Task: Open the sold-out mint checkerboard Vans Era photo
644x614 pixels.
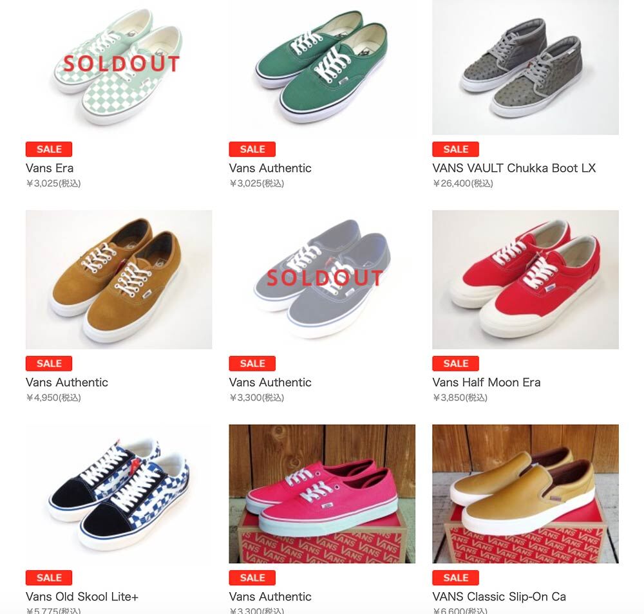Action: pos(118,68)
